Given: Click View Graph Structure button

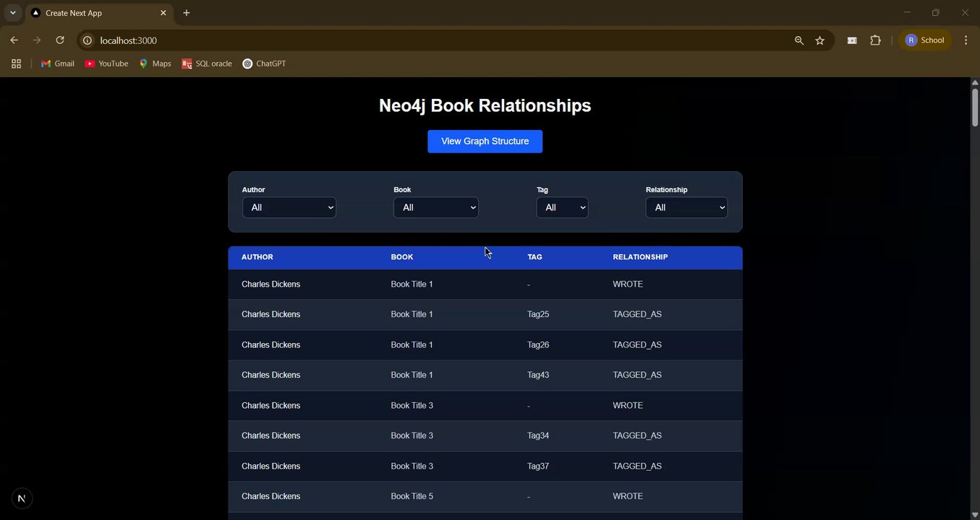Looking at the screenshot, I should (485, 142).
